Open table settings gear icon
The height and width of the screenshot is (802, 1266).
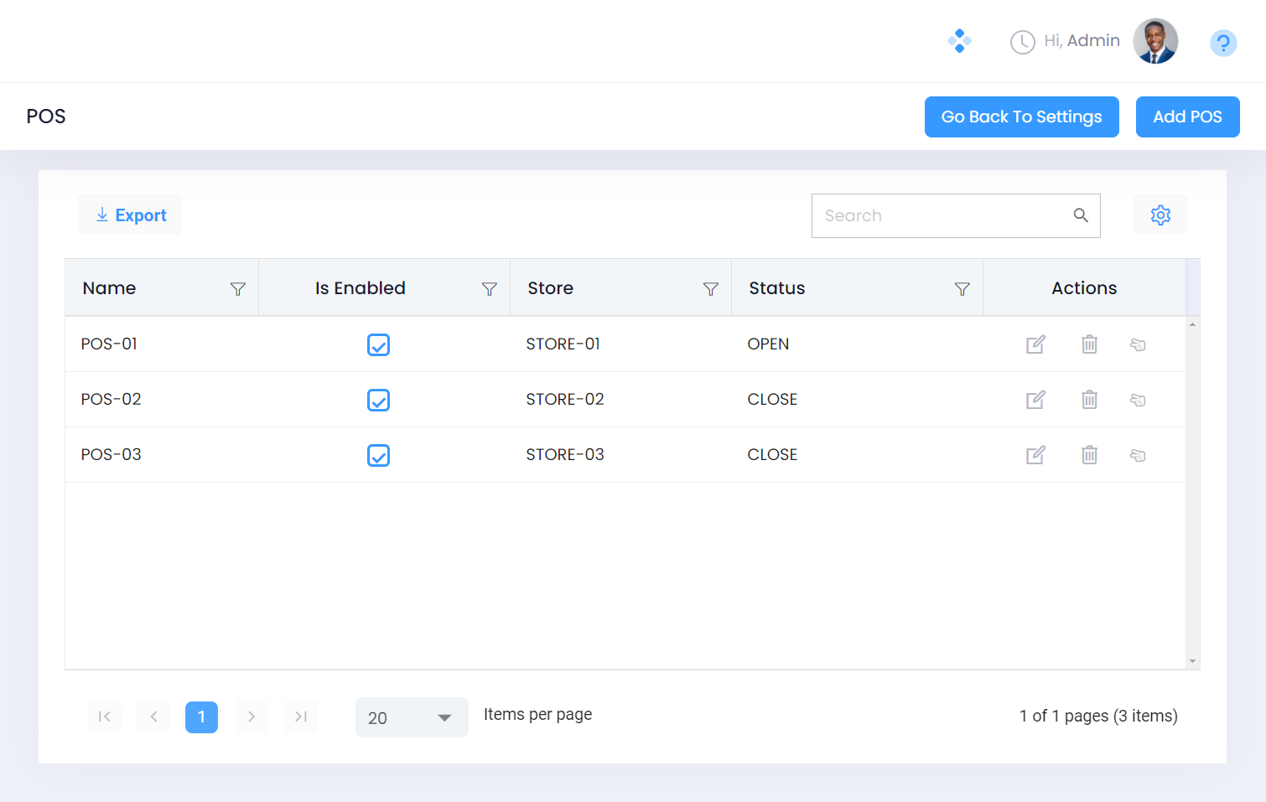(1160, 215)
